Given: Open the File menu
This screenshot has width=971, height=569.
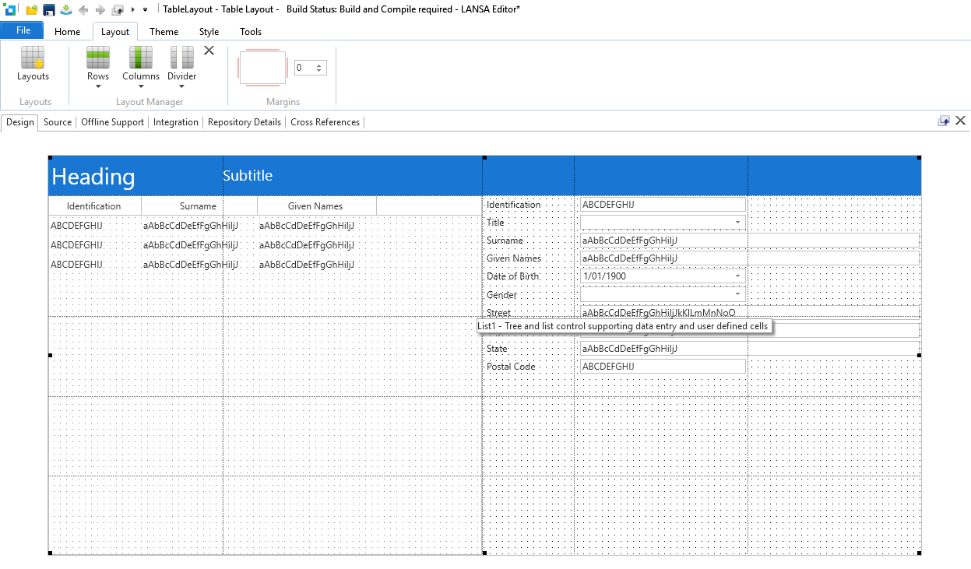Looking at the screenshot, I should click(23, 30).
